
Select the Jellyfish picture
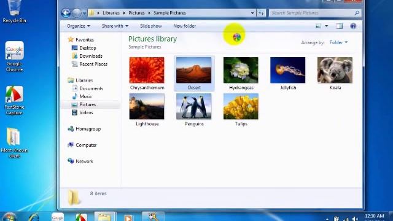(x=288, y=73)
